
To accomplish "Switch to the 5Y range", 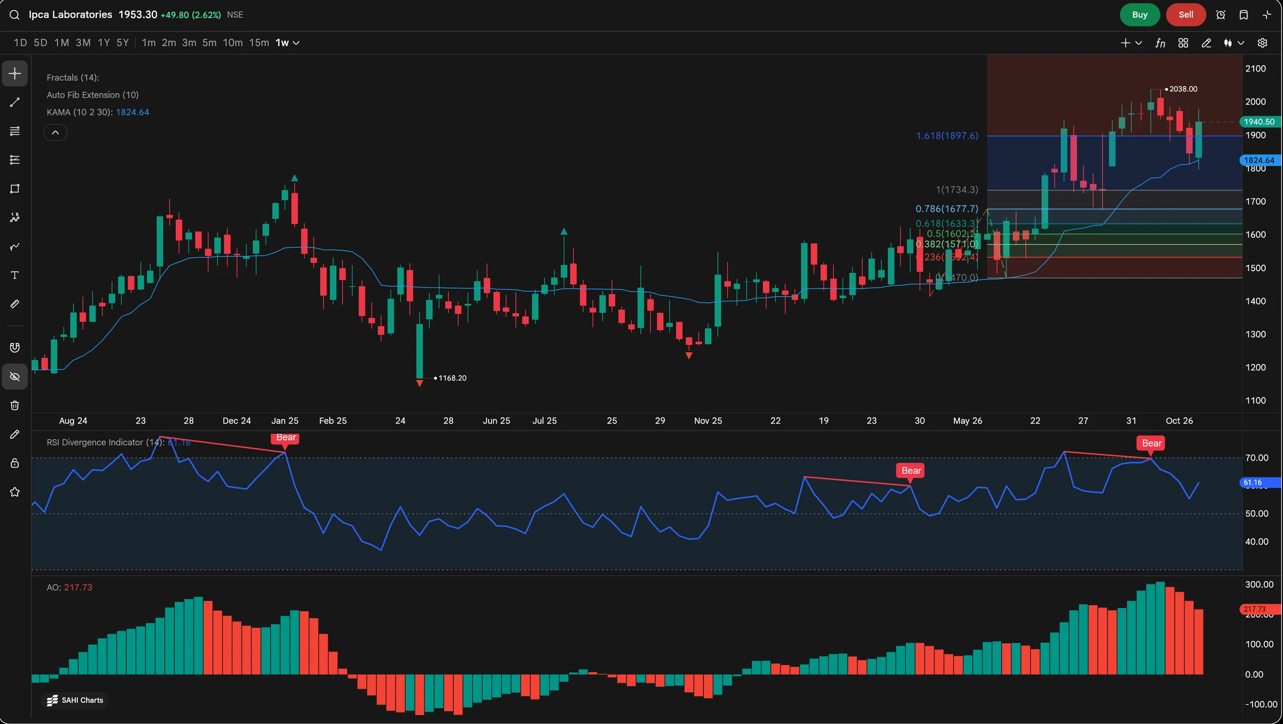I will (x=123, y=43).
